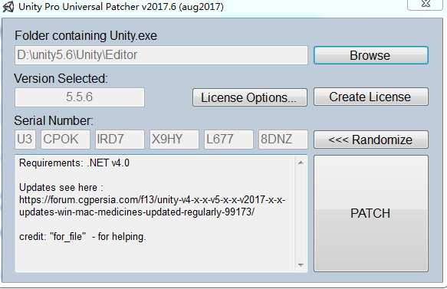Screen dimensions: 447x289
Task: Click serial number field X9HY
Action: tap(174, 140)
